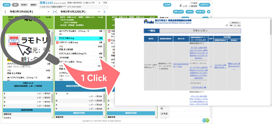
Task: Click the RMP icon in third prescription column
Action: (109, 31)
